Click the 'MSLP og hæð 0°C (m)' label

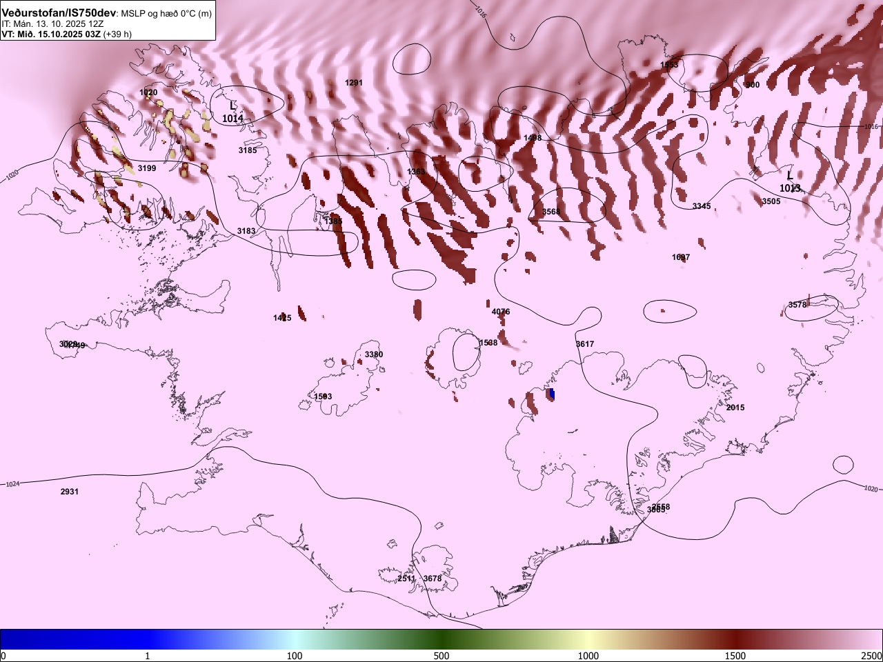tap(167, 14)
